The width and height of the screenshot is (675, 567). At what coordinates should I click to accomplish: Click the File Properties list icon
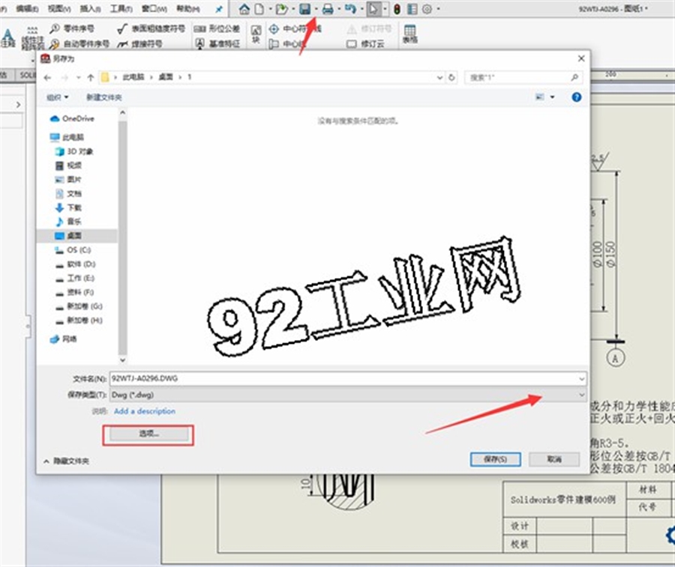click(412, 9)
